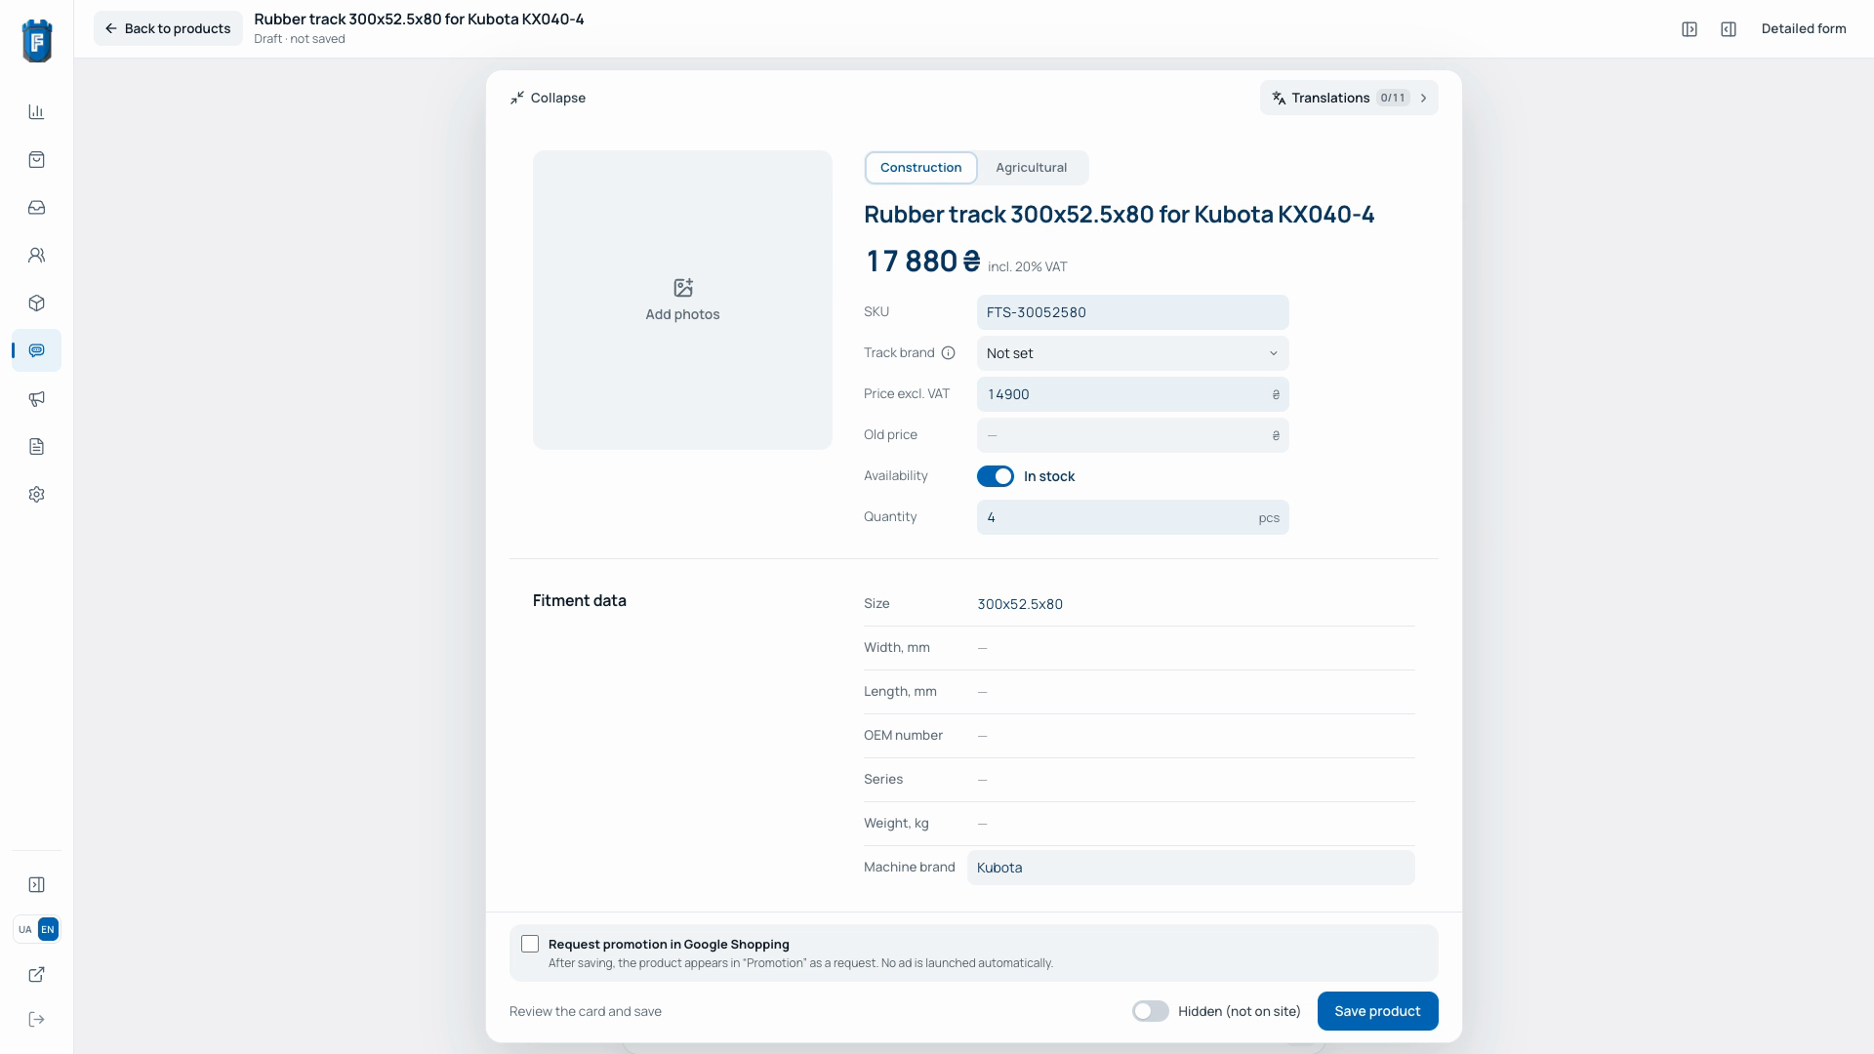The height and width of the screenshot is (1054, 1874).
Task: Open the box products sidebar icon
Action: (x=36, y=304)
